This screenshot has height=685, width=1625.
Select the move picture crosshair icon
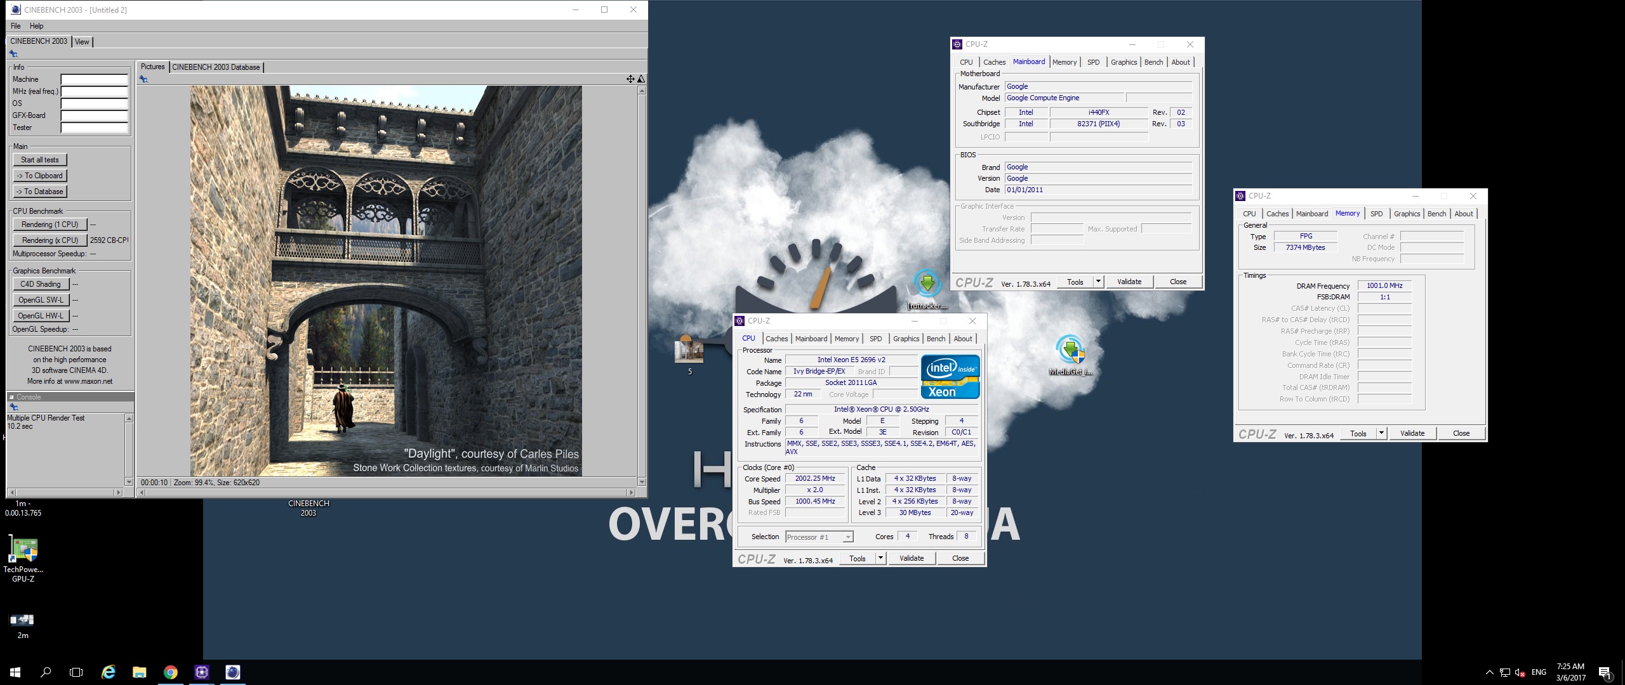(x=630, y=79)
